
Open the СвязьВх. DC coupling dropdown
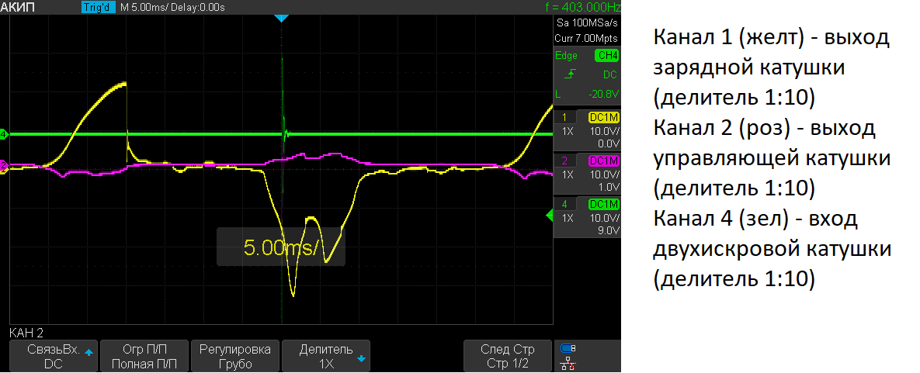pyautogui.click(x=54, y=356)
